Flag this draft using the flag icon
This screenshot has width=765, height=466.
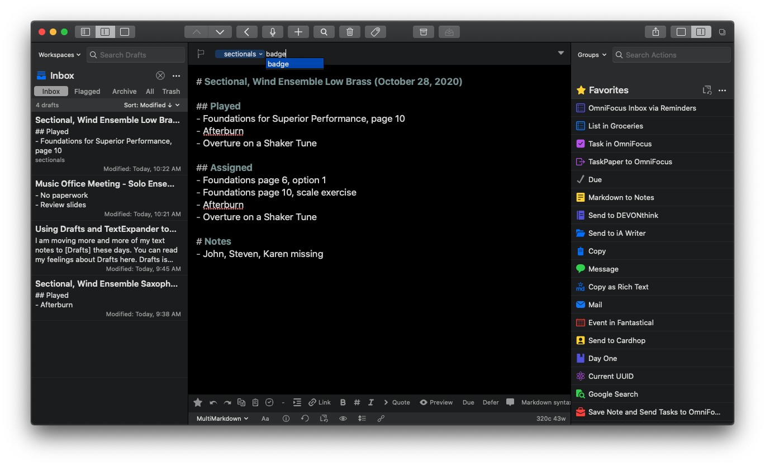point(201,54)
